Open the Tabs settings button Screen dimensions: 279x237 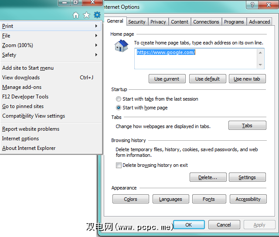point(247,125)
